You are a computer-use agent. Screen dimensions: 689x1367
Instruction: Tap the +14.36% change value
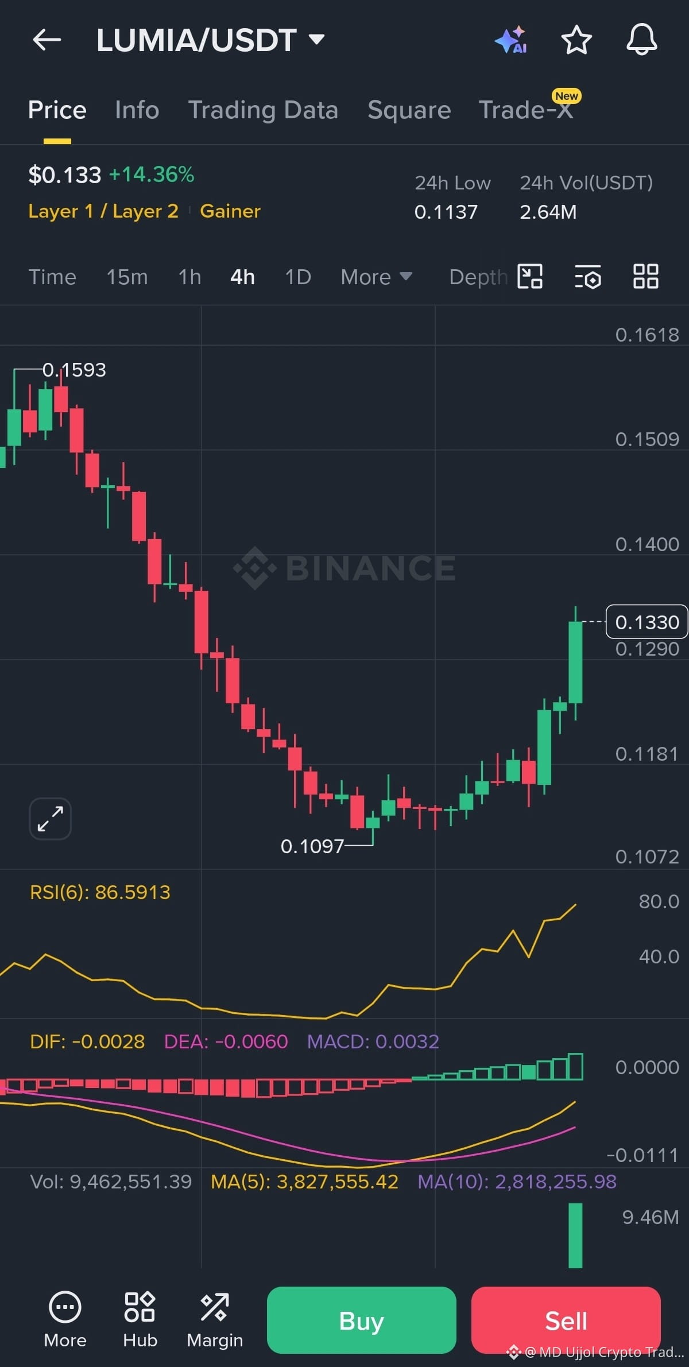152,175
